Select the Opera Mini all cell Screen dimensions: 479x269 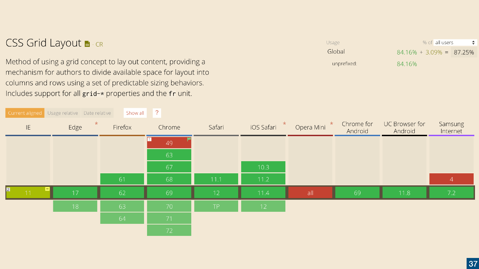[310, 192]
